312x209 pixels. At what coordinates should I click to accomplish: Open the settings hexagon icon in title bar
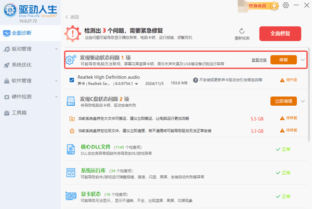tap(285, 5)
